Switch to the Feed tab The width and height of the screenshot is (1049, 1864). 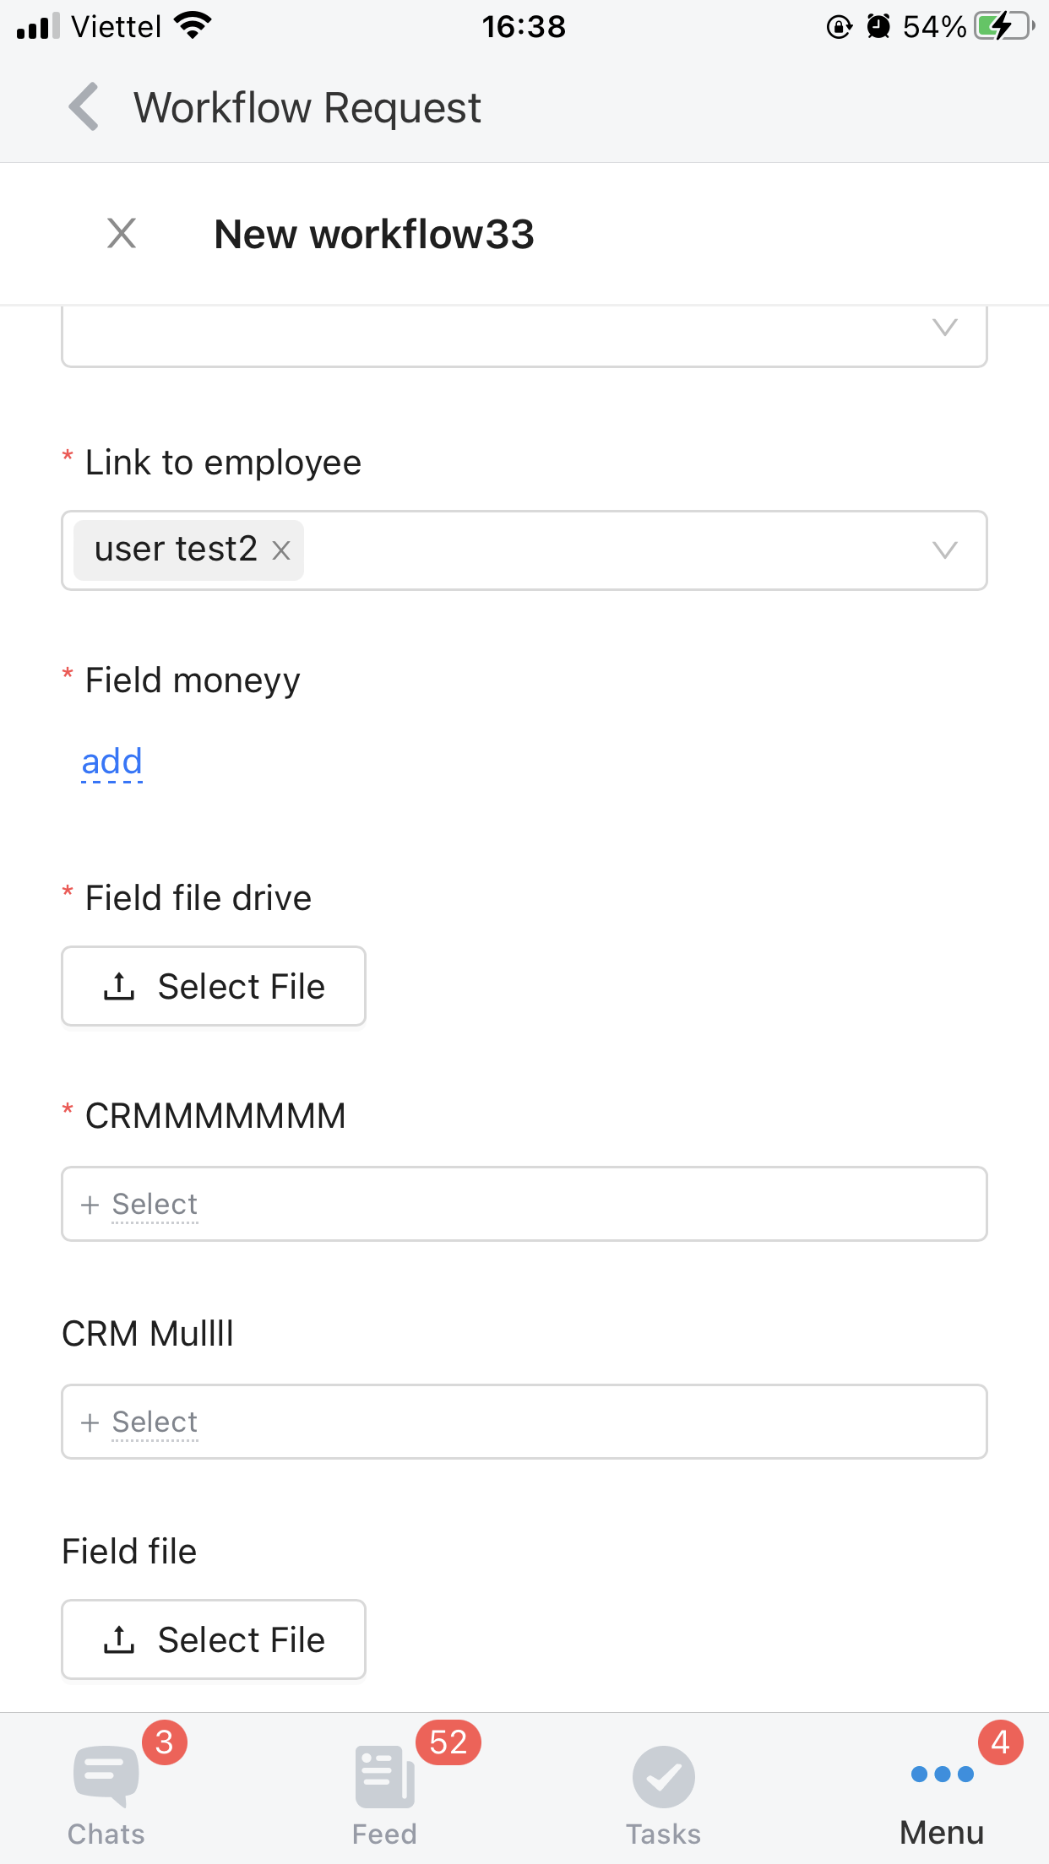(385, 1790)
